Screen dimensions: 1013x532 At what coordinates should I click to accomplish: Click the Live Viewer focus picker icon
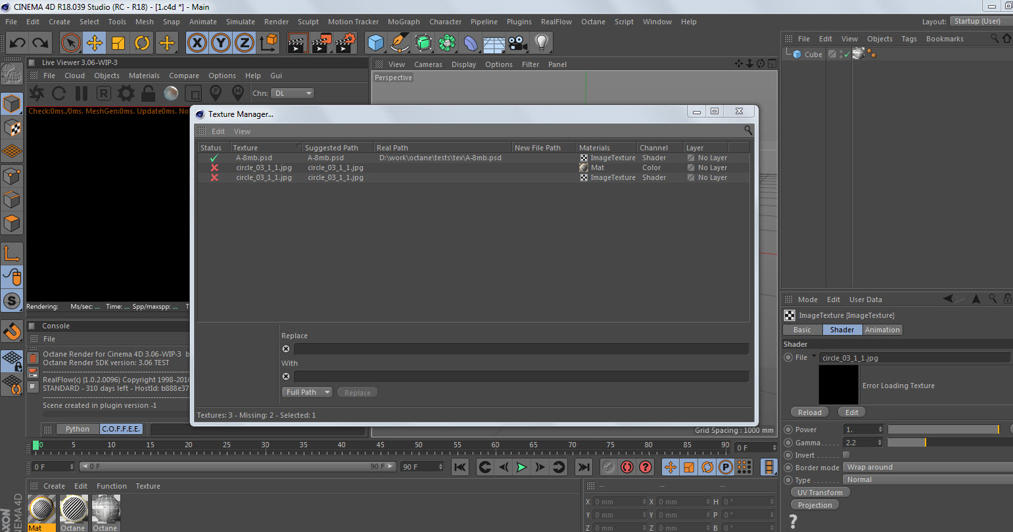point(216,93)
